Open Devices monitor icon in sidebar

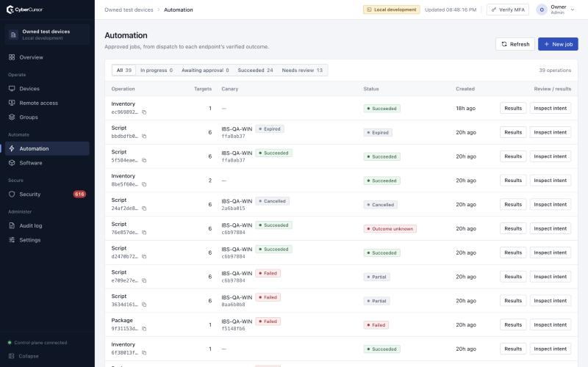pos(12,89)
